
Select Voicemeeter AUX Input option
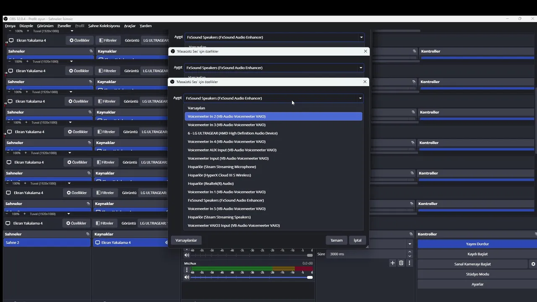click(273, 150)
